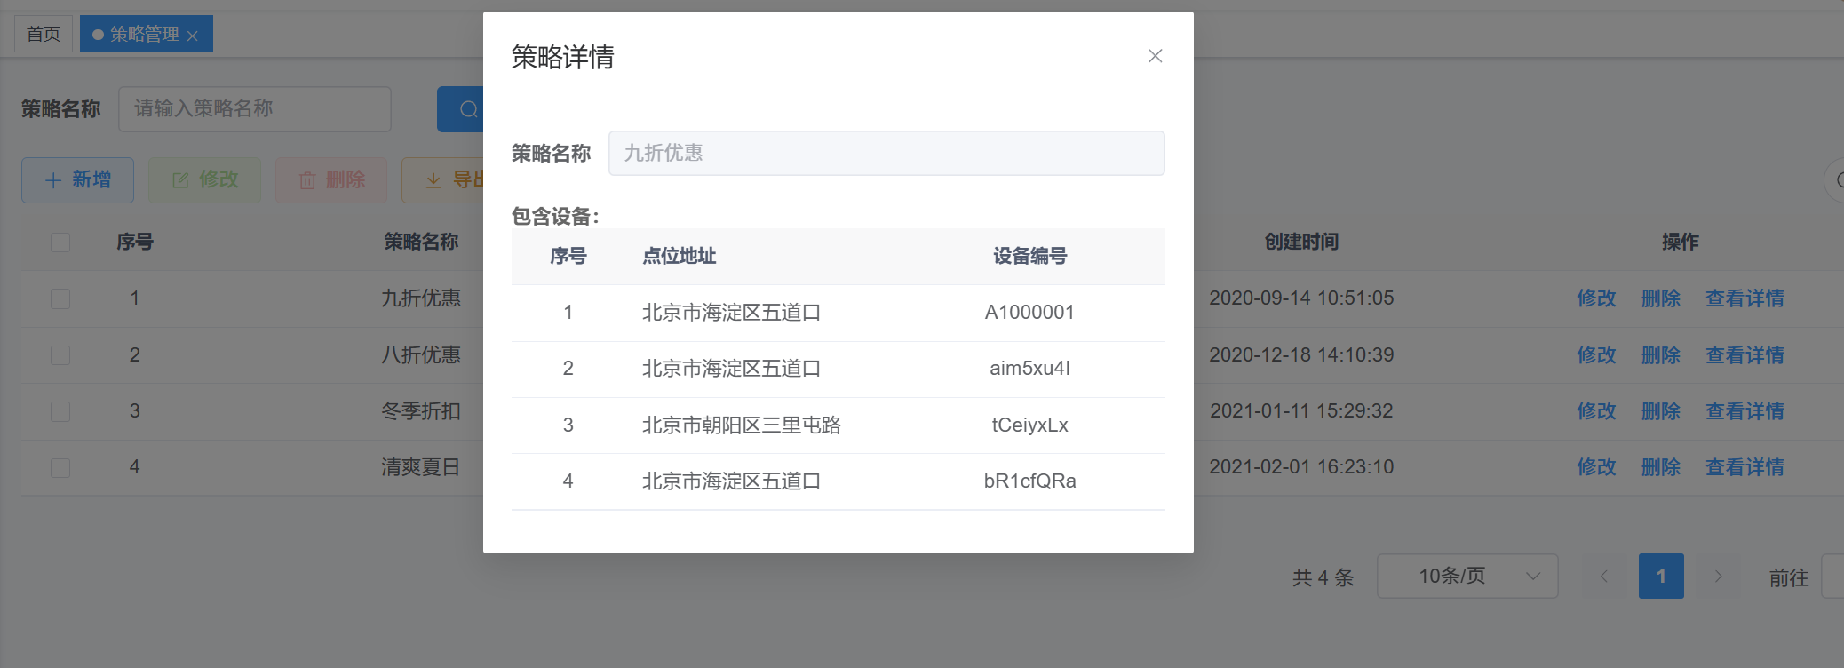This screenshot has width=1844, height=668.
Task: Click the 2021-02-01 16:23:10 timestamp cell
Action: coord(1301,467)
